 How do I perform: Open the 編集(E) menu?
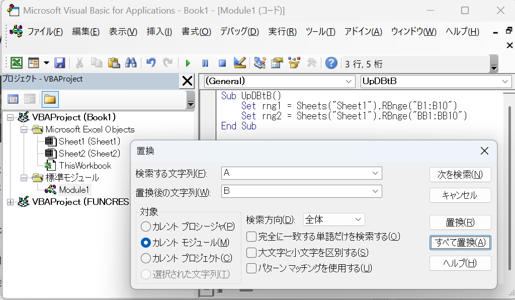click(85, 32)
